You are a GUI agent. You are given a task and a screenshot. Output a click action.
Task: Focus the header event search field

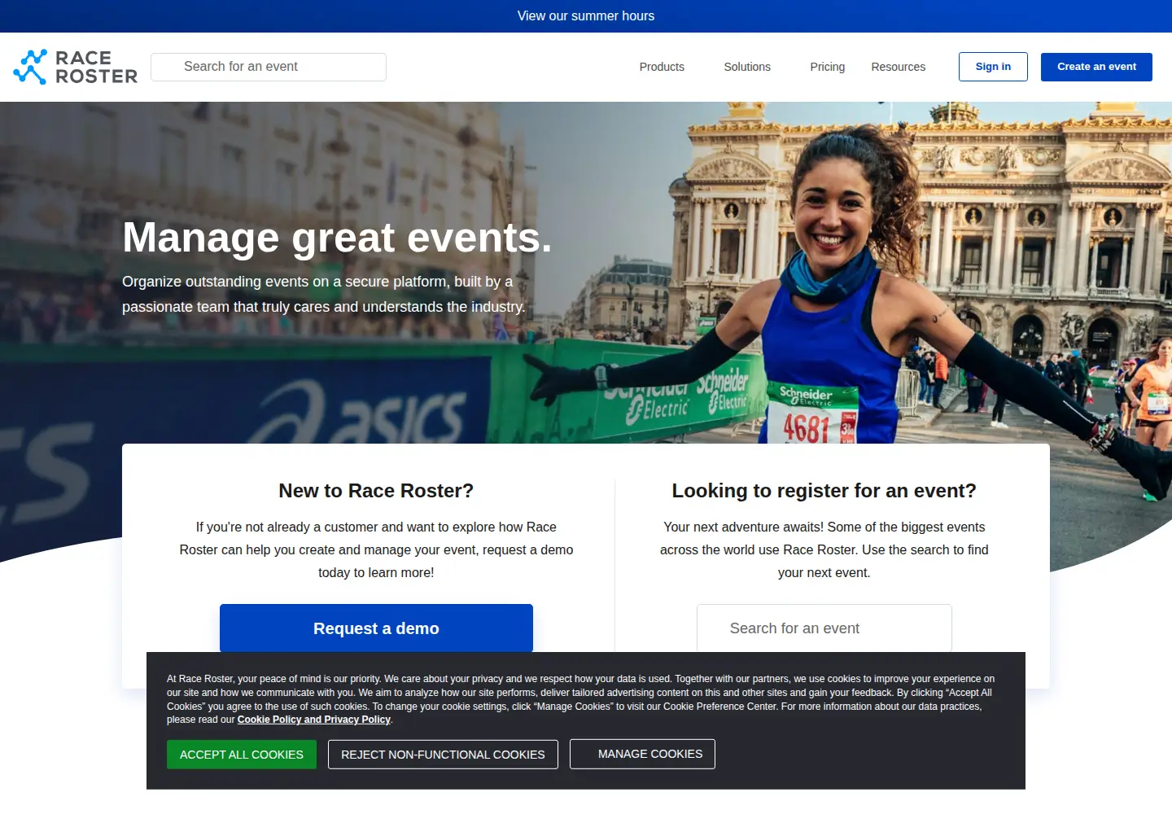[269, 67]
